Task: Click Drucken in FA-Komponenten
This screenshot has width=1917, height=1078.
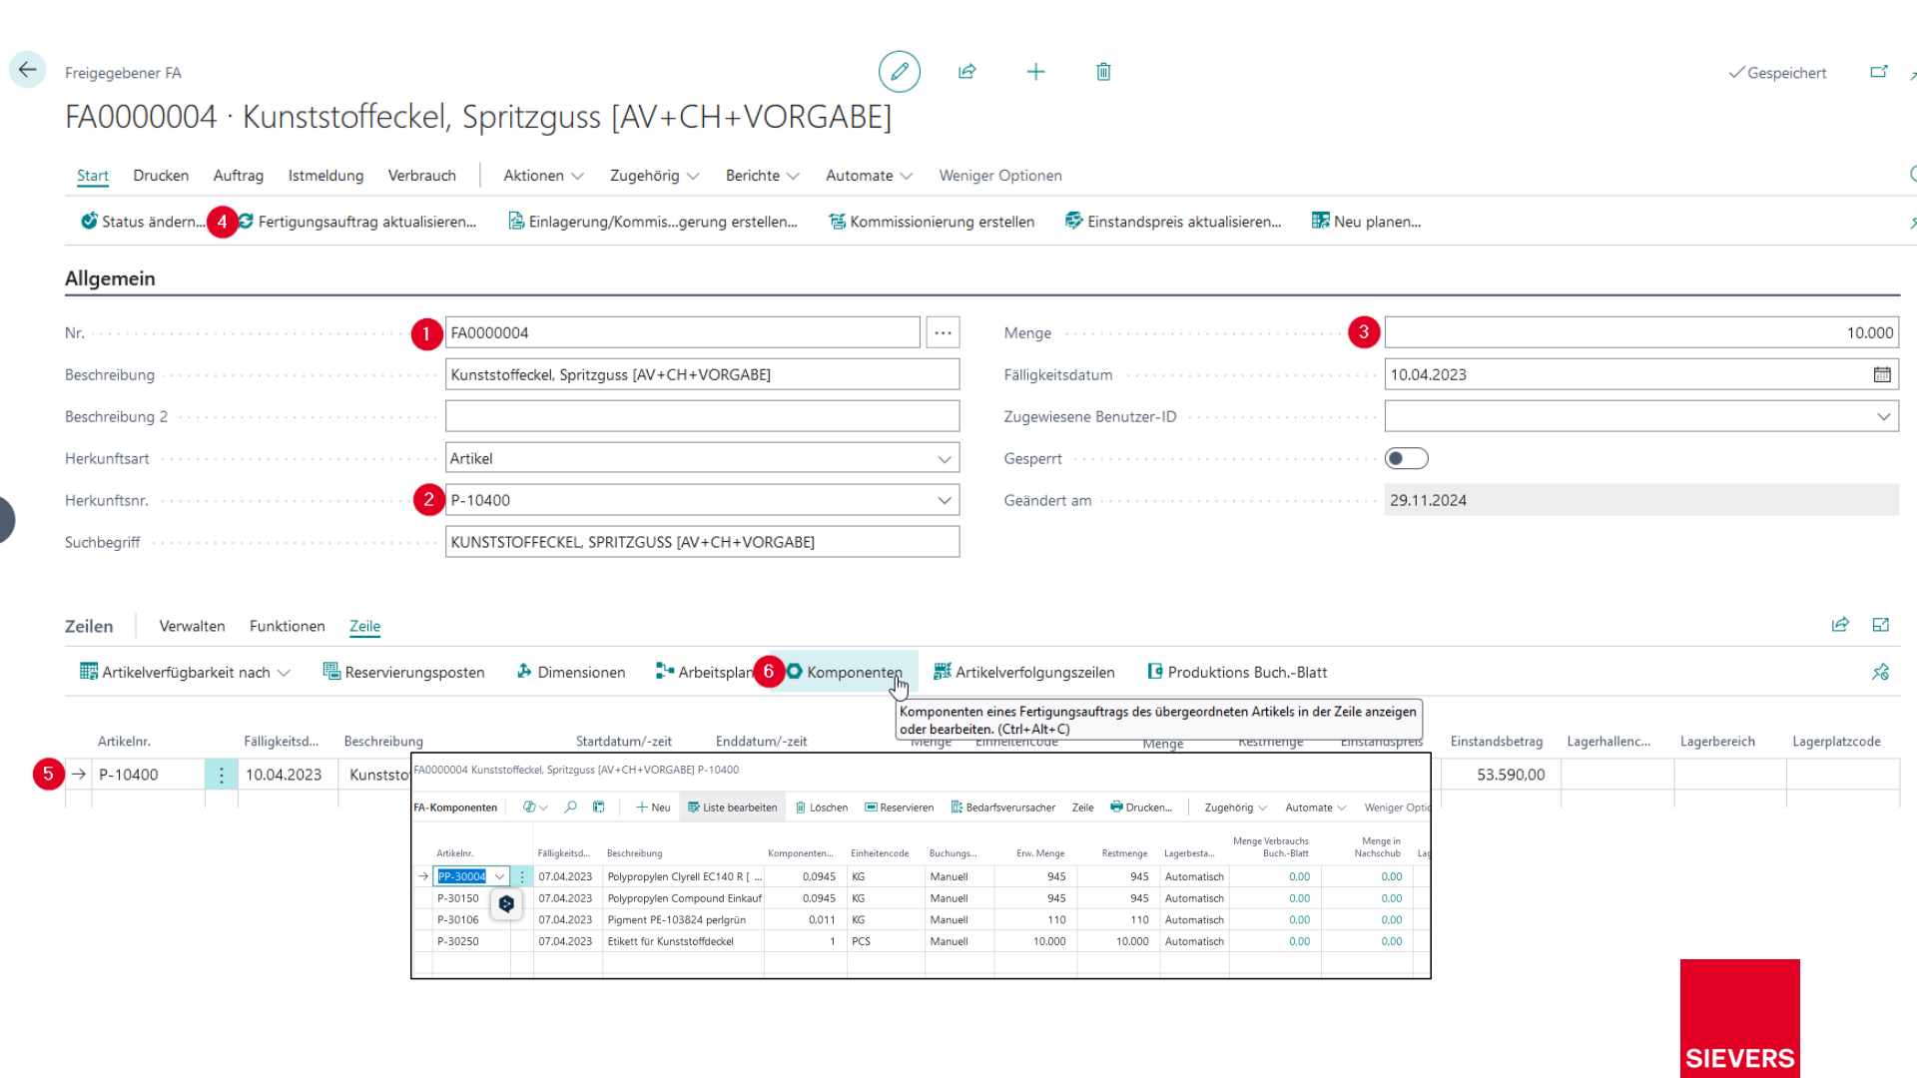Action: click(x=1141, y=808)
